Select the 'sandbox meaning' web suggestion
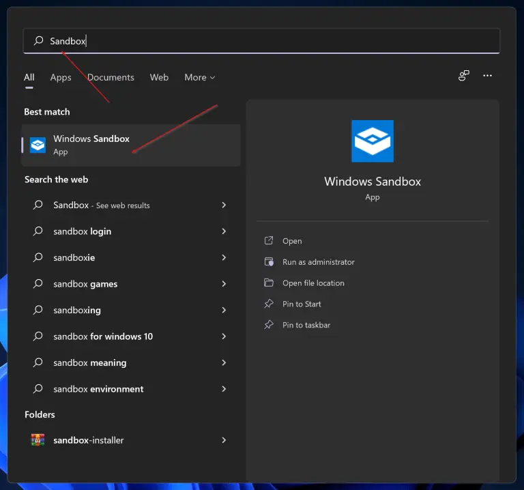The height and width of the screenshot is (490, 524). click(131, 362)
